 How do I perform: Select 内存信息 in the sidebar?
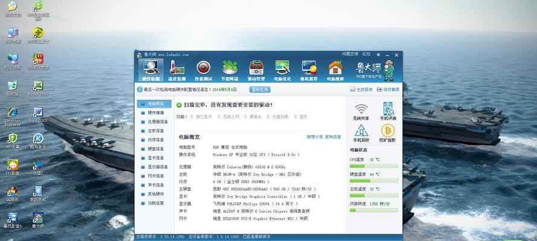[154, 140]
